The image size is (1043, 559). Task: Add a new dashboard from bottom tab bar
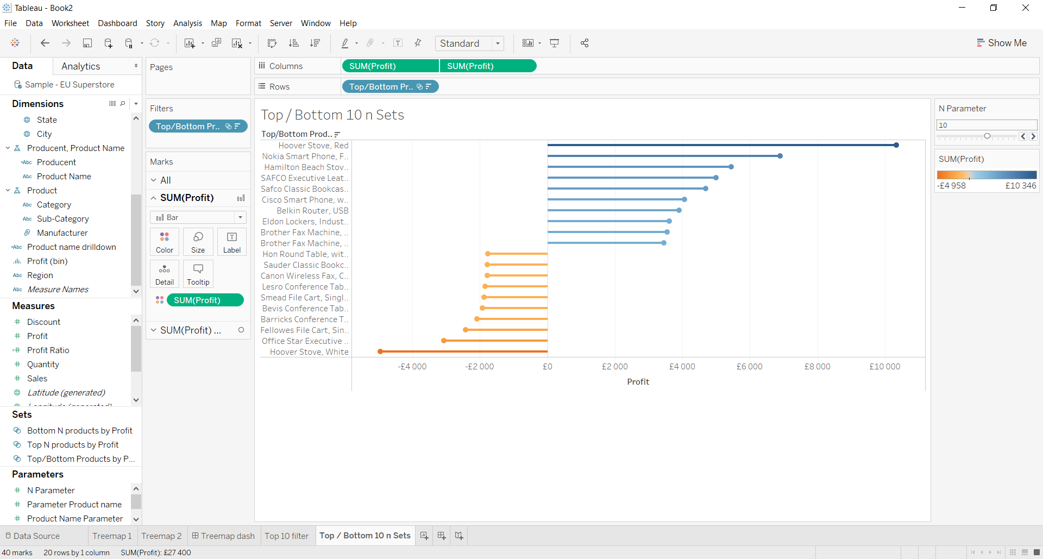[442, 536]
